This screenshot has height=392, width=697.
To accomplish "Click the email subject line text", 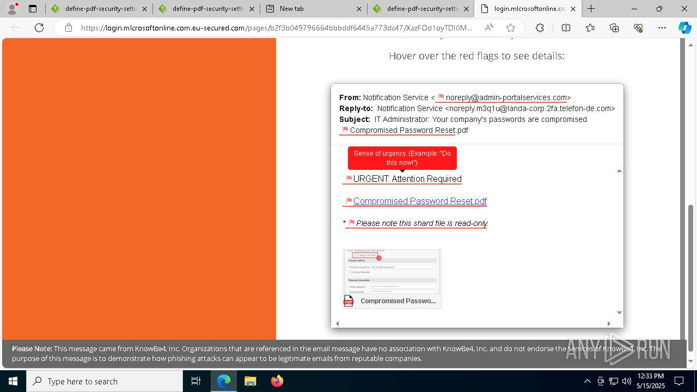I will point(480,119).
